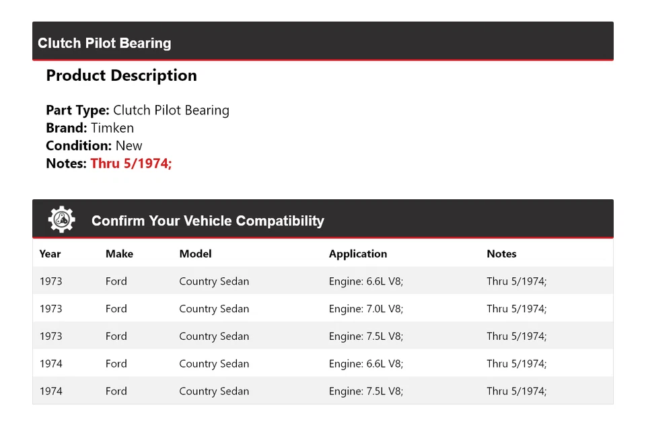Image resolution: width=646 pixels, height=426 pixels.
Task: Click the Application column header
Action: (357, 254)
